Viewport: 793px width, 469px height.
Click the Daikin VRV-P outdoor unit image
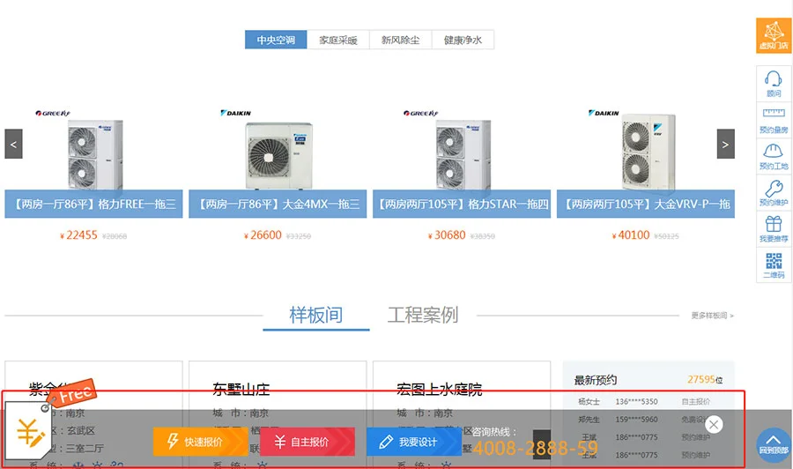point(648,152)
